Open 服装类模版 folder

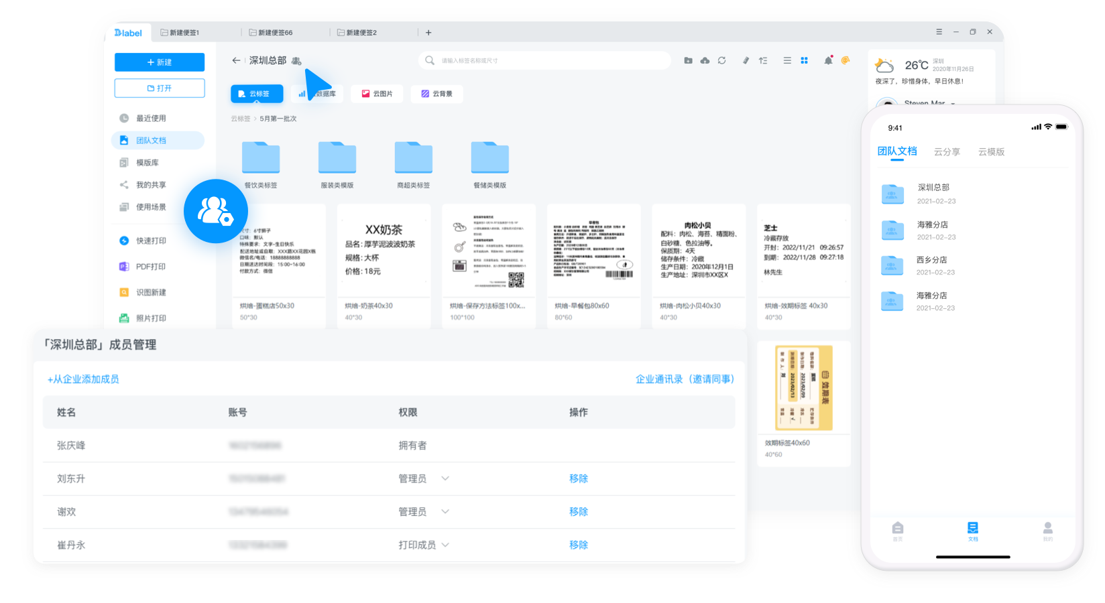click(x=337, y=165)
